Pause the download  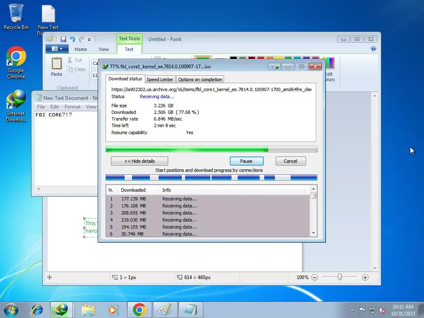247,161
